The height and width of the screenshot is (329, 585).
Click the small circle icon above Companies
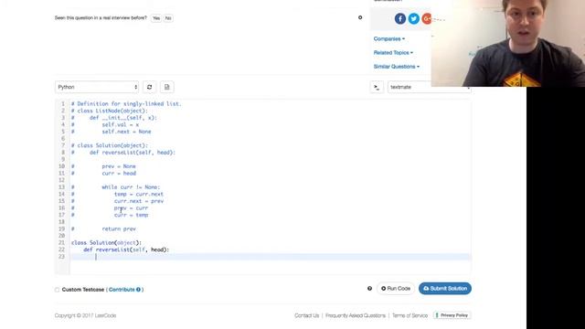(x=360, y=17)
